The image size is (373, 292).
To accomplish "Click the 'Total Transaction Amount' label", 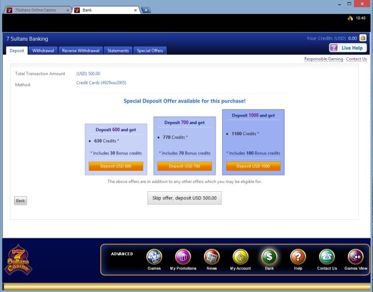I will pyautogui.click(x=40, y=73).
